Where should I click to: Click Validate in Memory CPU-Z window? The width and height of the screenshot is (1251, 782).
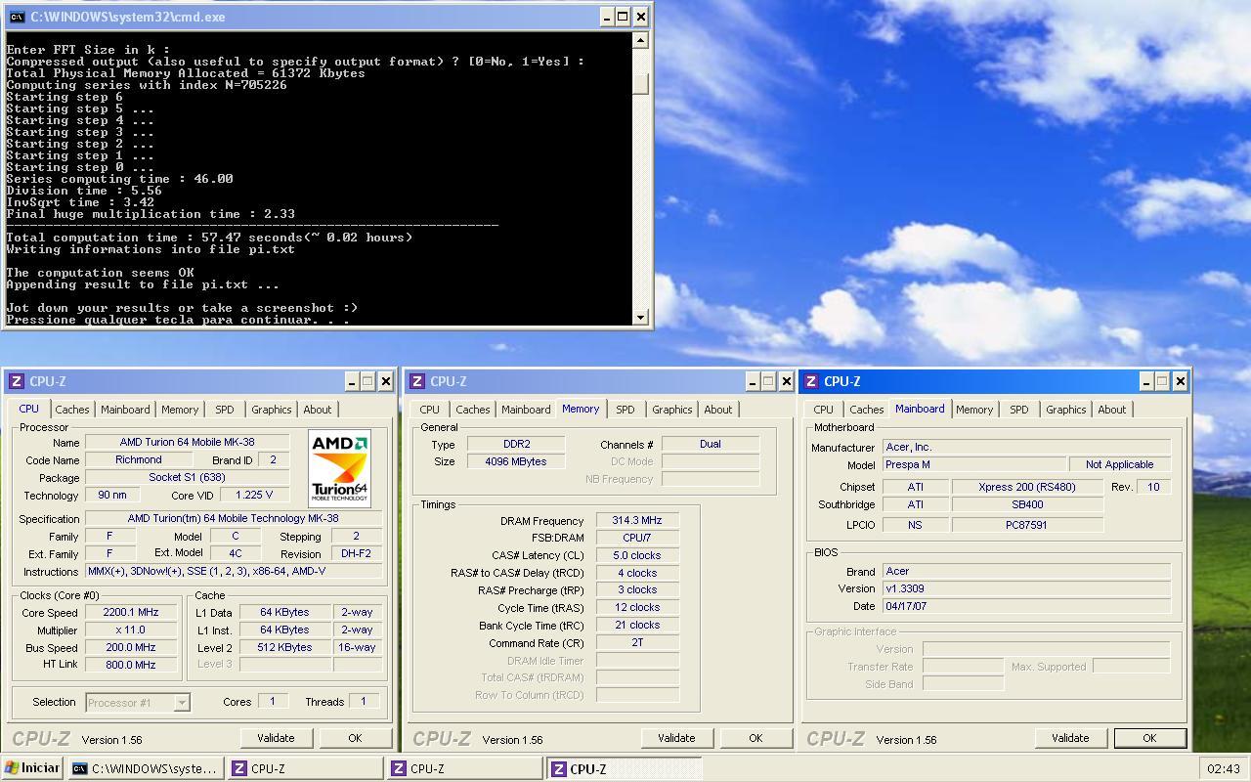coord(676,738)
